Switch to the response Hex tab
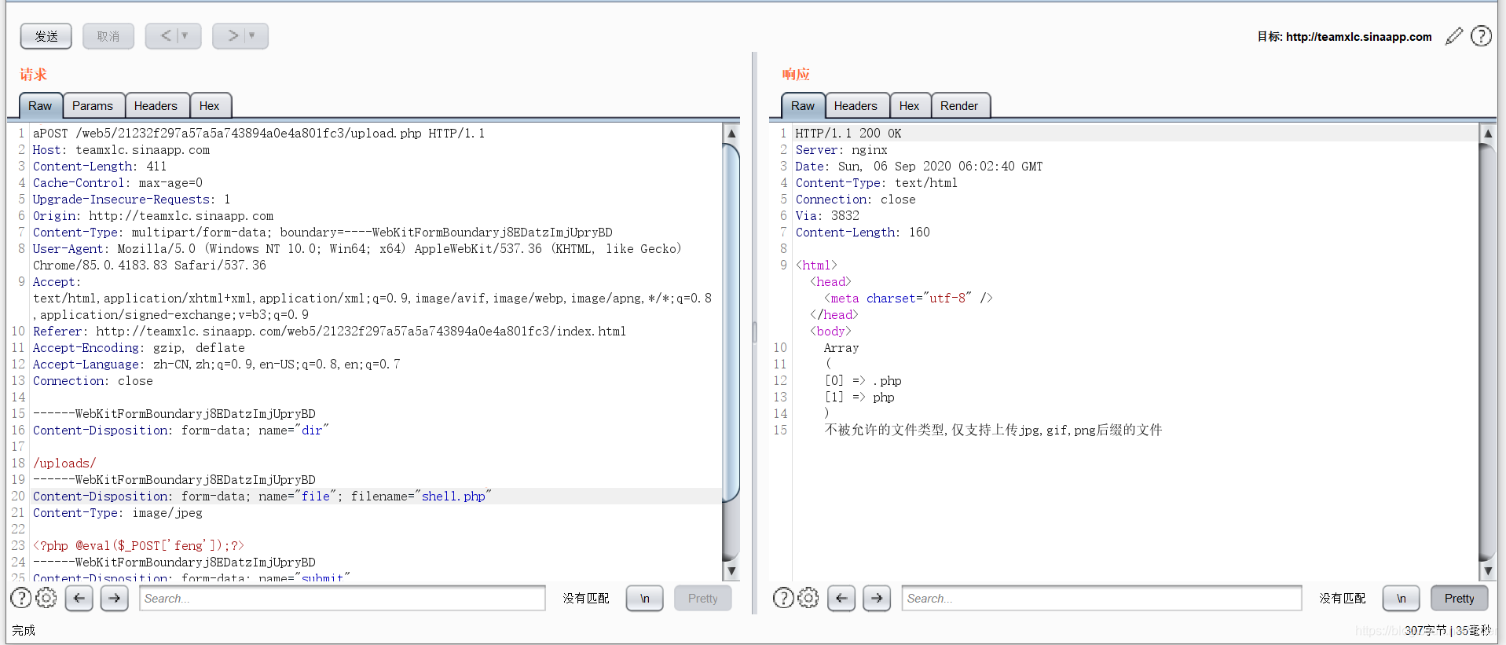This screenshot has width=1506, height=645. [x=909, y=106]
